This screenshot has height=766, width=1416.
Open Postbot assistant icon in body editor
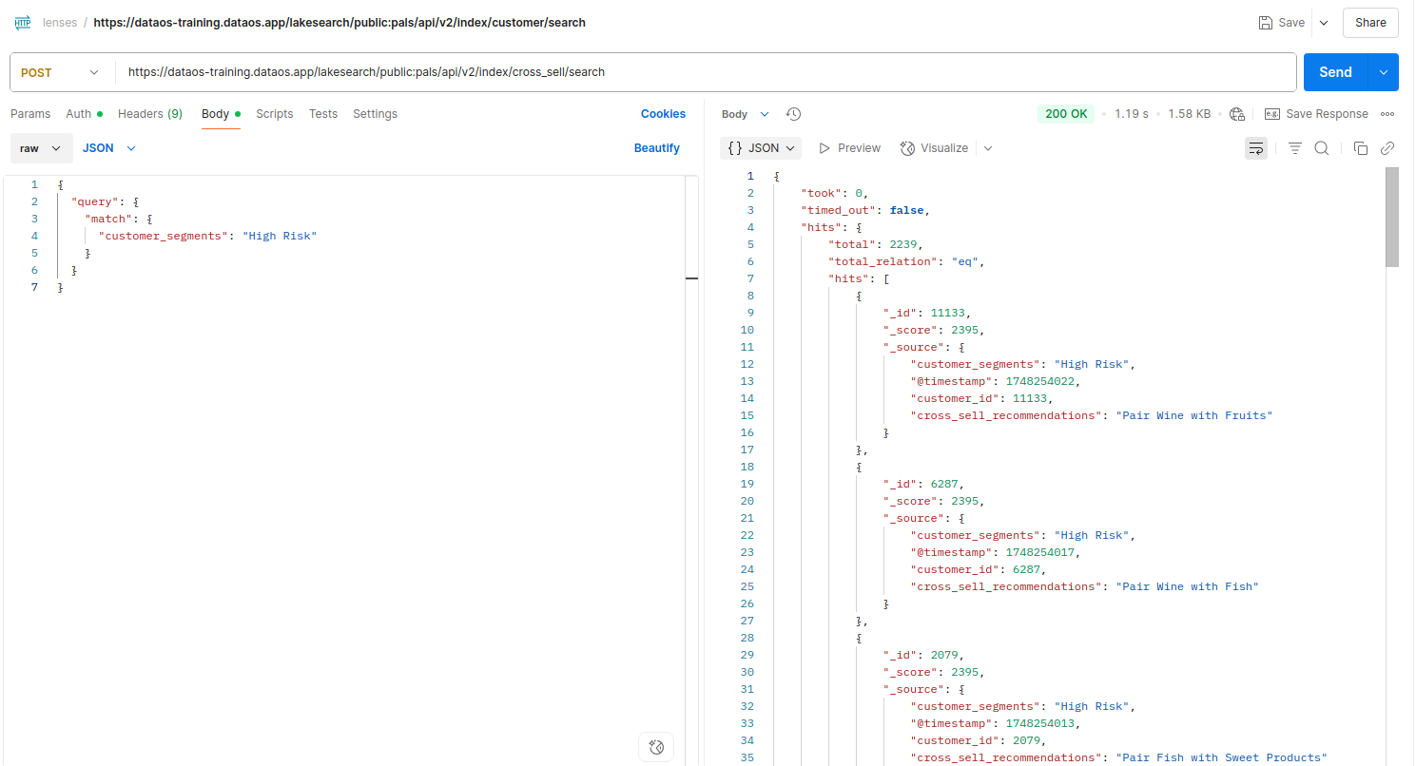click(656, 746)
